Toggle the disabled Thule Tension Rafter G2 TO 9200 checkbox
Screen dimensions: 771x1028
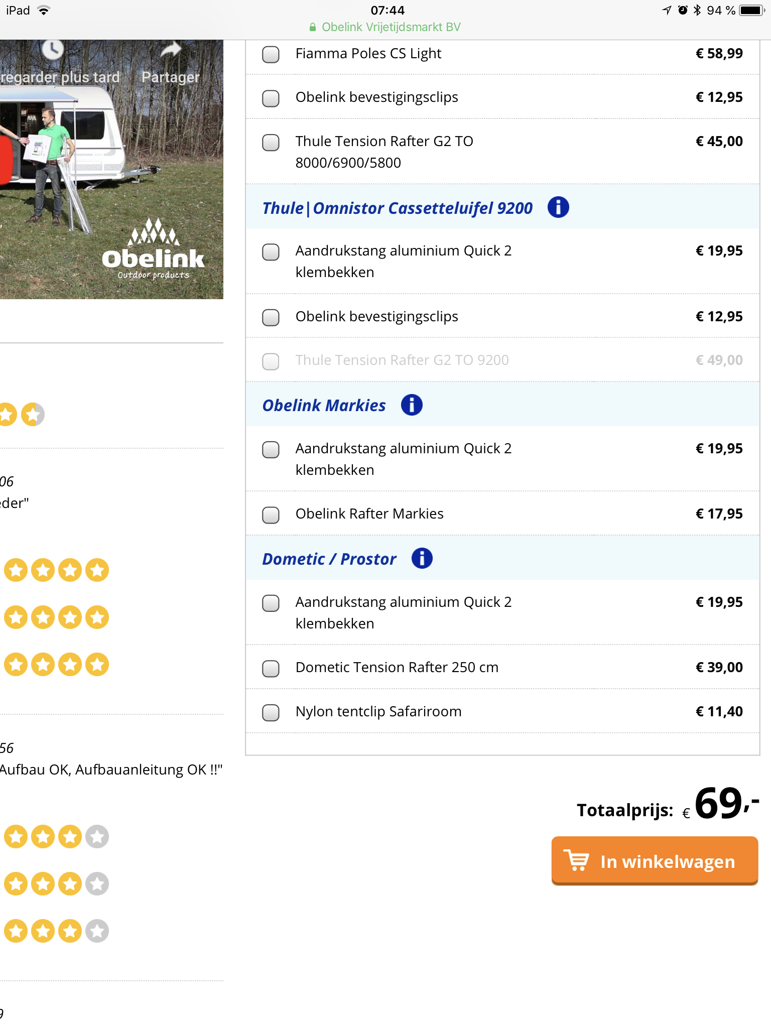click(271, 361)
